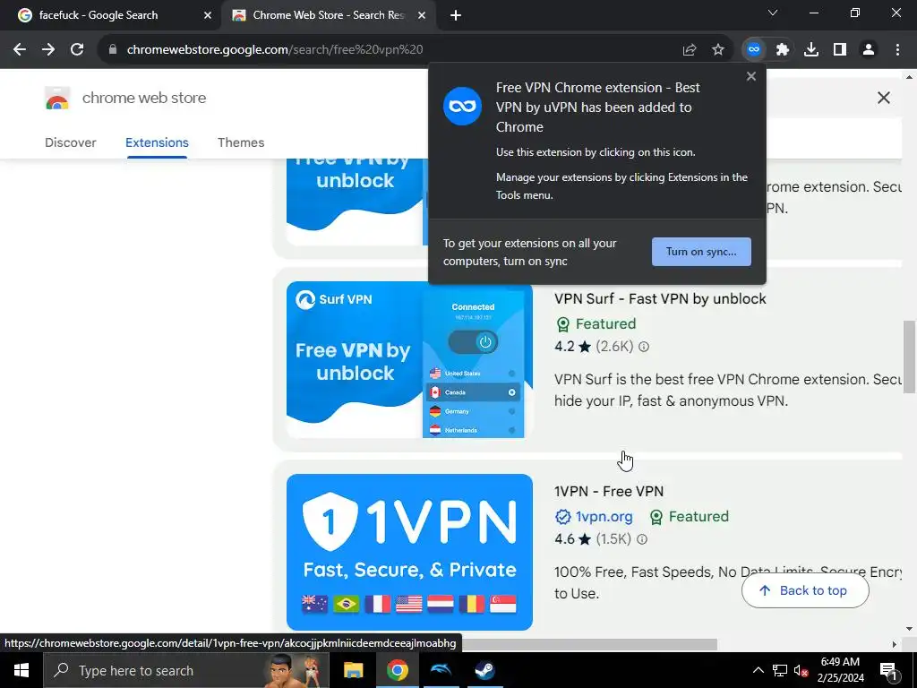This screenshot has height=688, width=917.
Task: Toggle the Chrome side panel
Action: pos(840,50)
